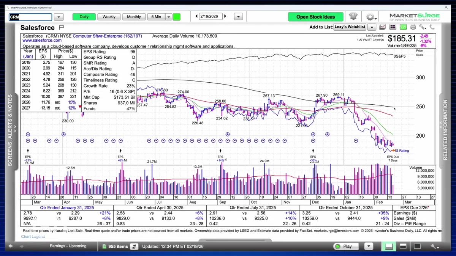Click the green list icon beside 955 items
This screenshot has height=256, width=456.
click(x=105, y=247)
